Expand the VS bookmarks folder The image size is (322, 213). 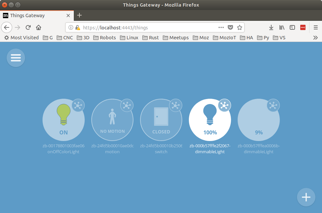[x=279, y=38]
